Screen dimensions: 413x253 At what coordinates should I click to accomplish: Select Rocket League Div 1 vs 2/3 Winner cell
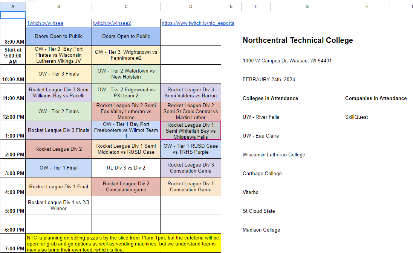pyautogui.click(x=58, y=206)
